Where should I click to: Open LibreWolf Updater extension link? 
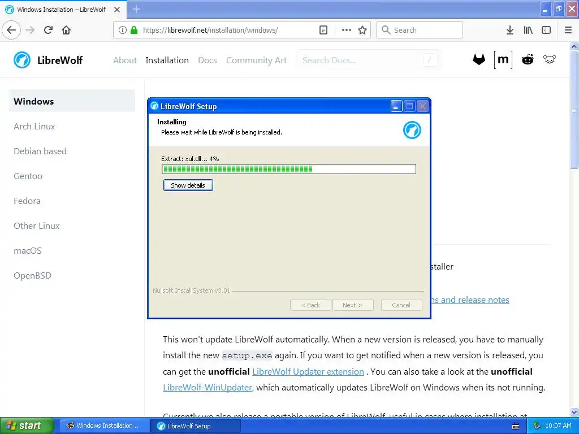pyautogui.click(x=308, y=372)
